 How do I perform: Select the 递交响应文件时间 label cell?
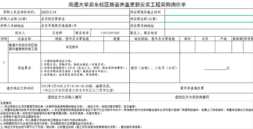[x=20, y=88]
